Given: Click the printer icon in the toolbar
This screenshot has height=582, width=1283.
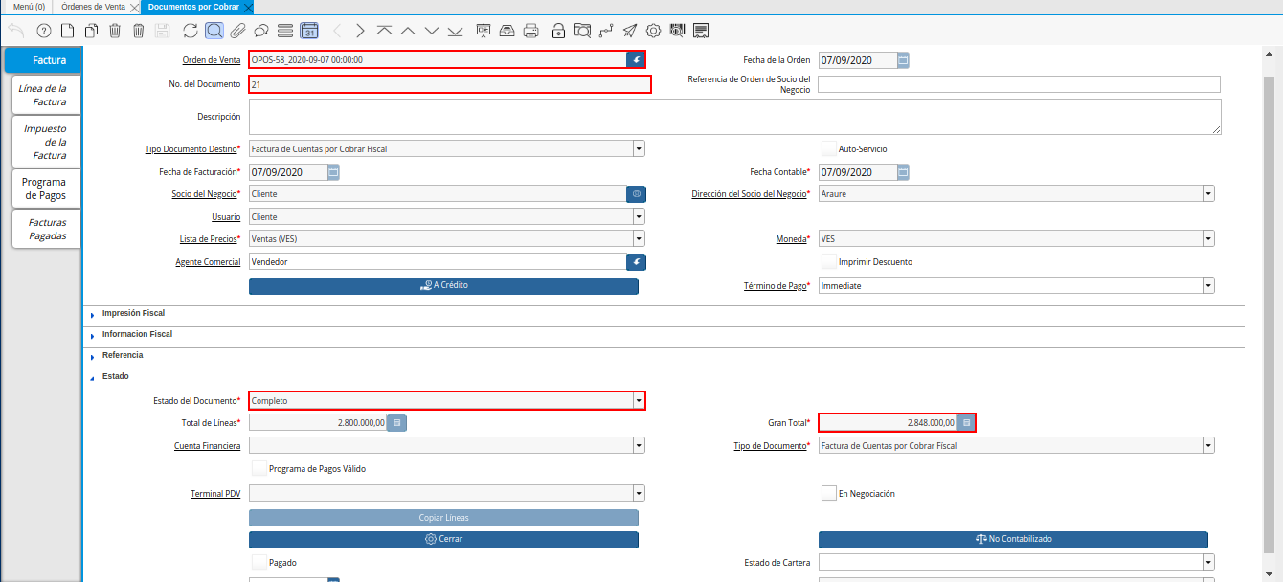Looking at the screenshot, I should 531,31.
